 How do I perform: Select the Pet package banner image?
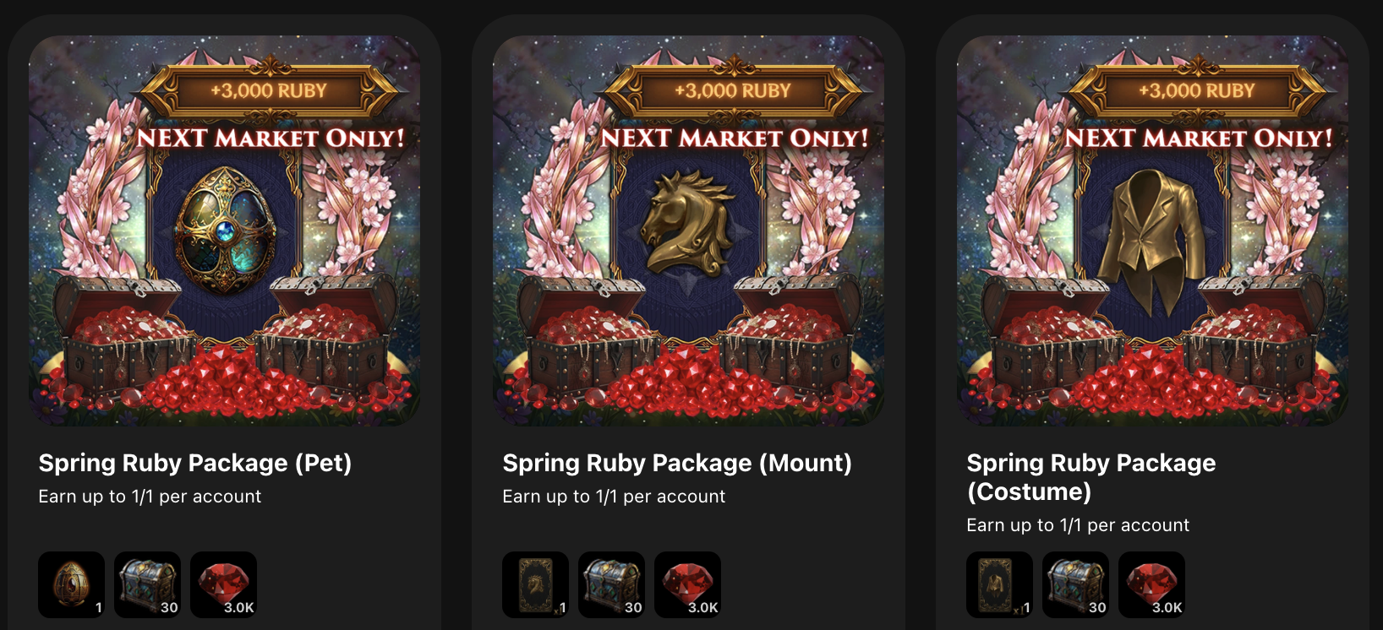pos(225,231)
